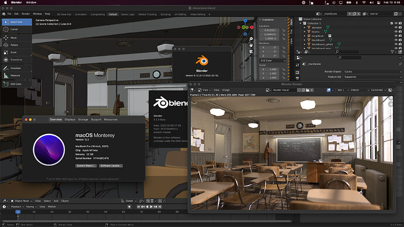Click the Scene Collection icon in outliner
The height and width of the screenshot is (227, 404).
click(300, 19)
